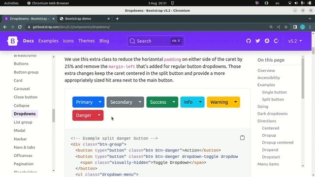The width and height of the screenshot is (315, 177).
Task: Toggle the Secondary split caret
Action: tap(140, 102)
